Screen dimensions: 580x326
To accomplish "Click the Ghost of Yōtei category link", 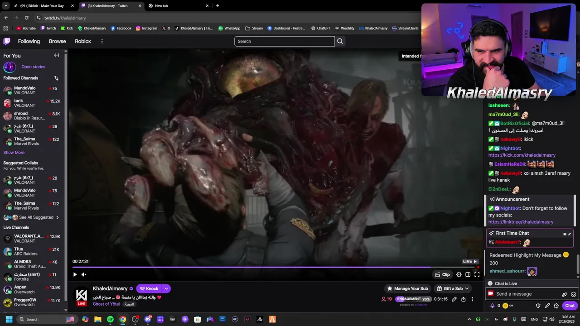I will (106, 304).
